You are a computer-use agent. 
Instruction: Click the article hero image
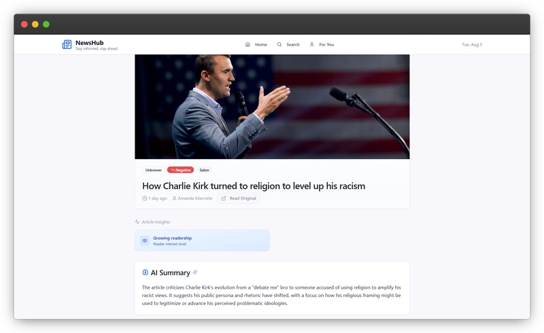coord(272,107)
